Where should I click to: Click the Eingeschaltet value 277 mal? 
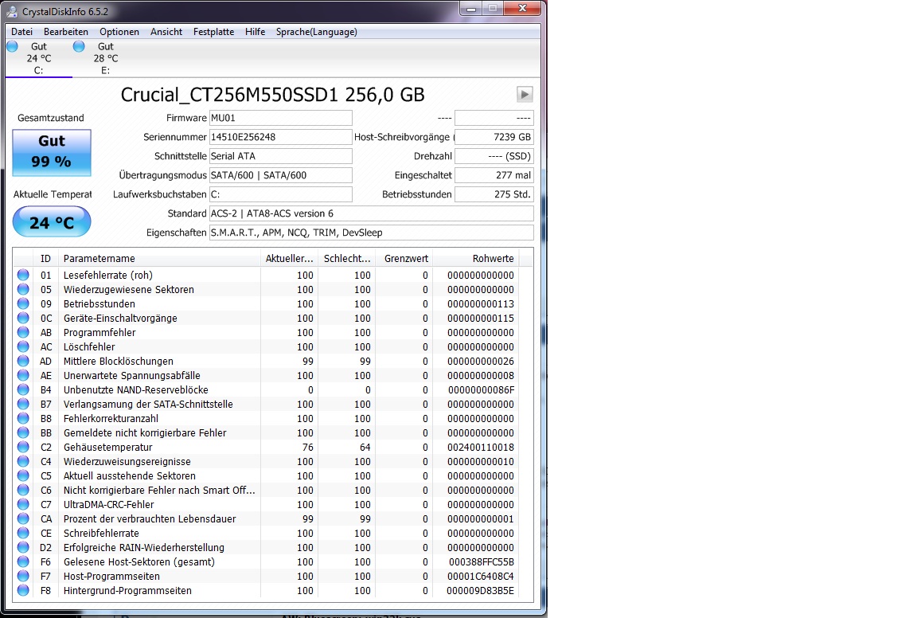click(x=494, y=175)
